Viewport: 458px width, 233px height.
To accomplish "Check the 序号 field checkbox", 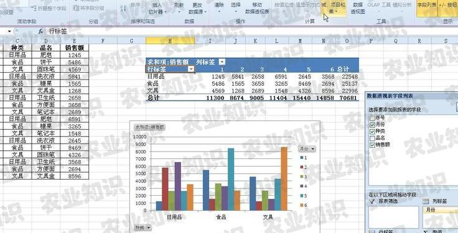I will 372,118.
